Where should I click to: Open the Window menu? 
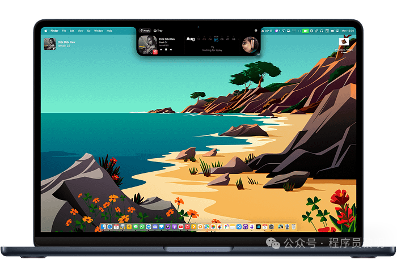point(99,31)
